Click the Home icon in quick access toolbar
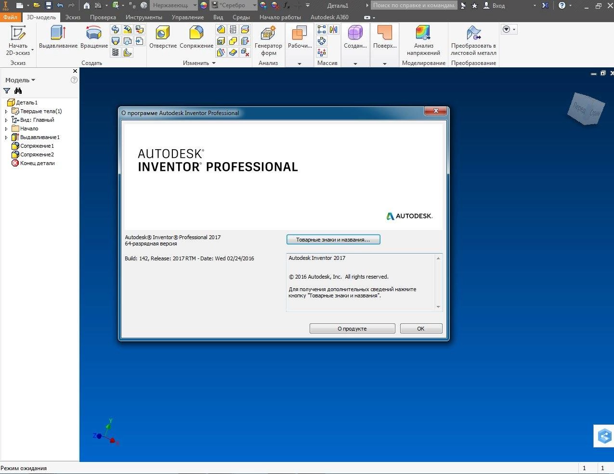Screen dimensions: 614x474 [x=86, y=5]
